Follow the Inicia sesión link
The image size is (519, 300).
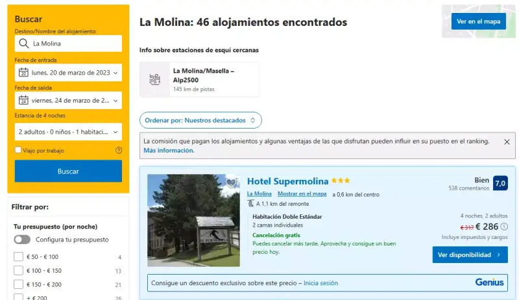pos(320,283)
